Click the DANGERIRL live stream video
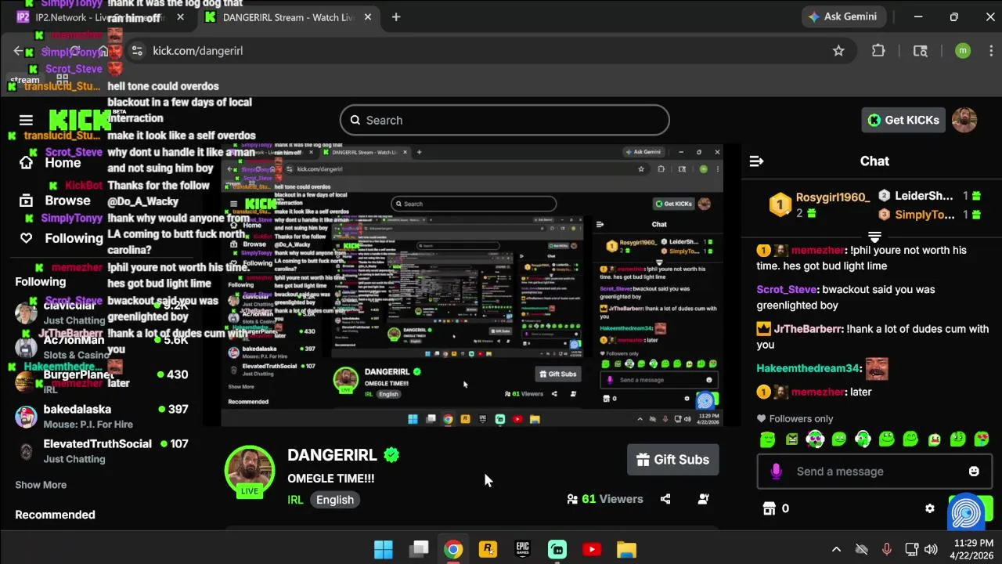This screenshot has width=1002, height=564. [x=471, y=285]
